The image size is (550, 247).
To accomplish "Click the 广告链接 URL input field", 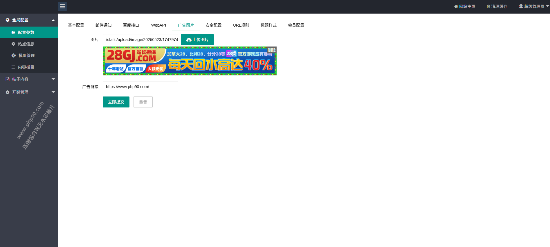I will [x=140, y=87].
